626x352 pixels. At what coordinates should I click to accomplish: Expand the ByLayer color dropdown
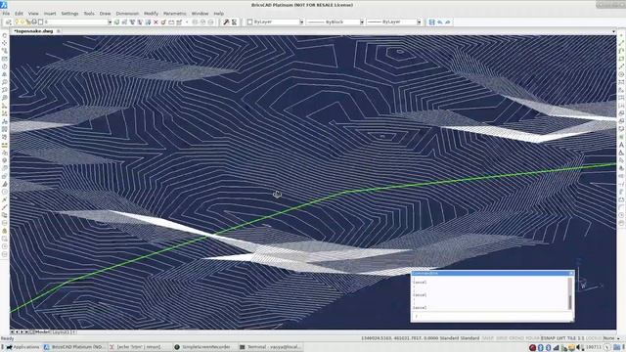point(301,22)
